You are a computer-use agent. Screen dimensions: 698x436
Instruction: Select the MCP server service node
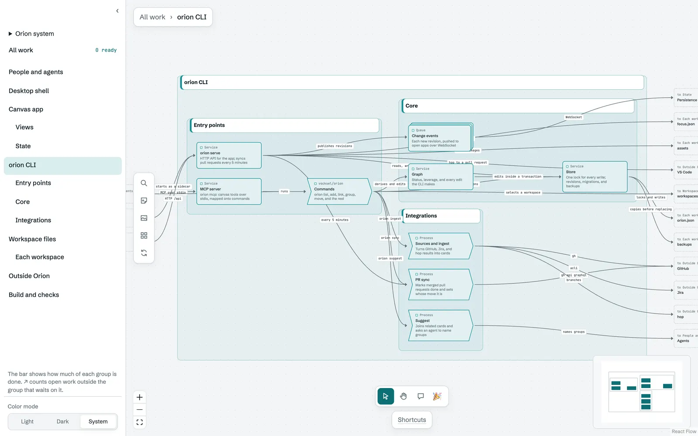coord(229,191)
